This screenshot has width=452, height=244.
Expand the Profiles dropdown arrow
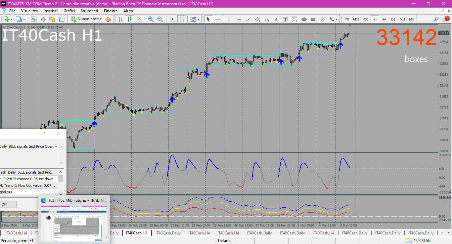[24, 20]
